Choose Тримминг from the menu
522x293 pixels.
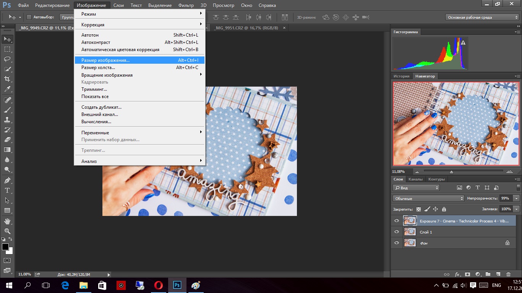point(139,89)
